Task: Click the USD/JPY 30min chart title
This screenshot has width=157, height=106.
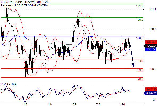Action: point(24,2)
